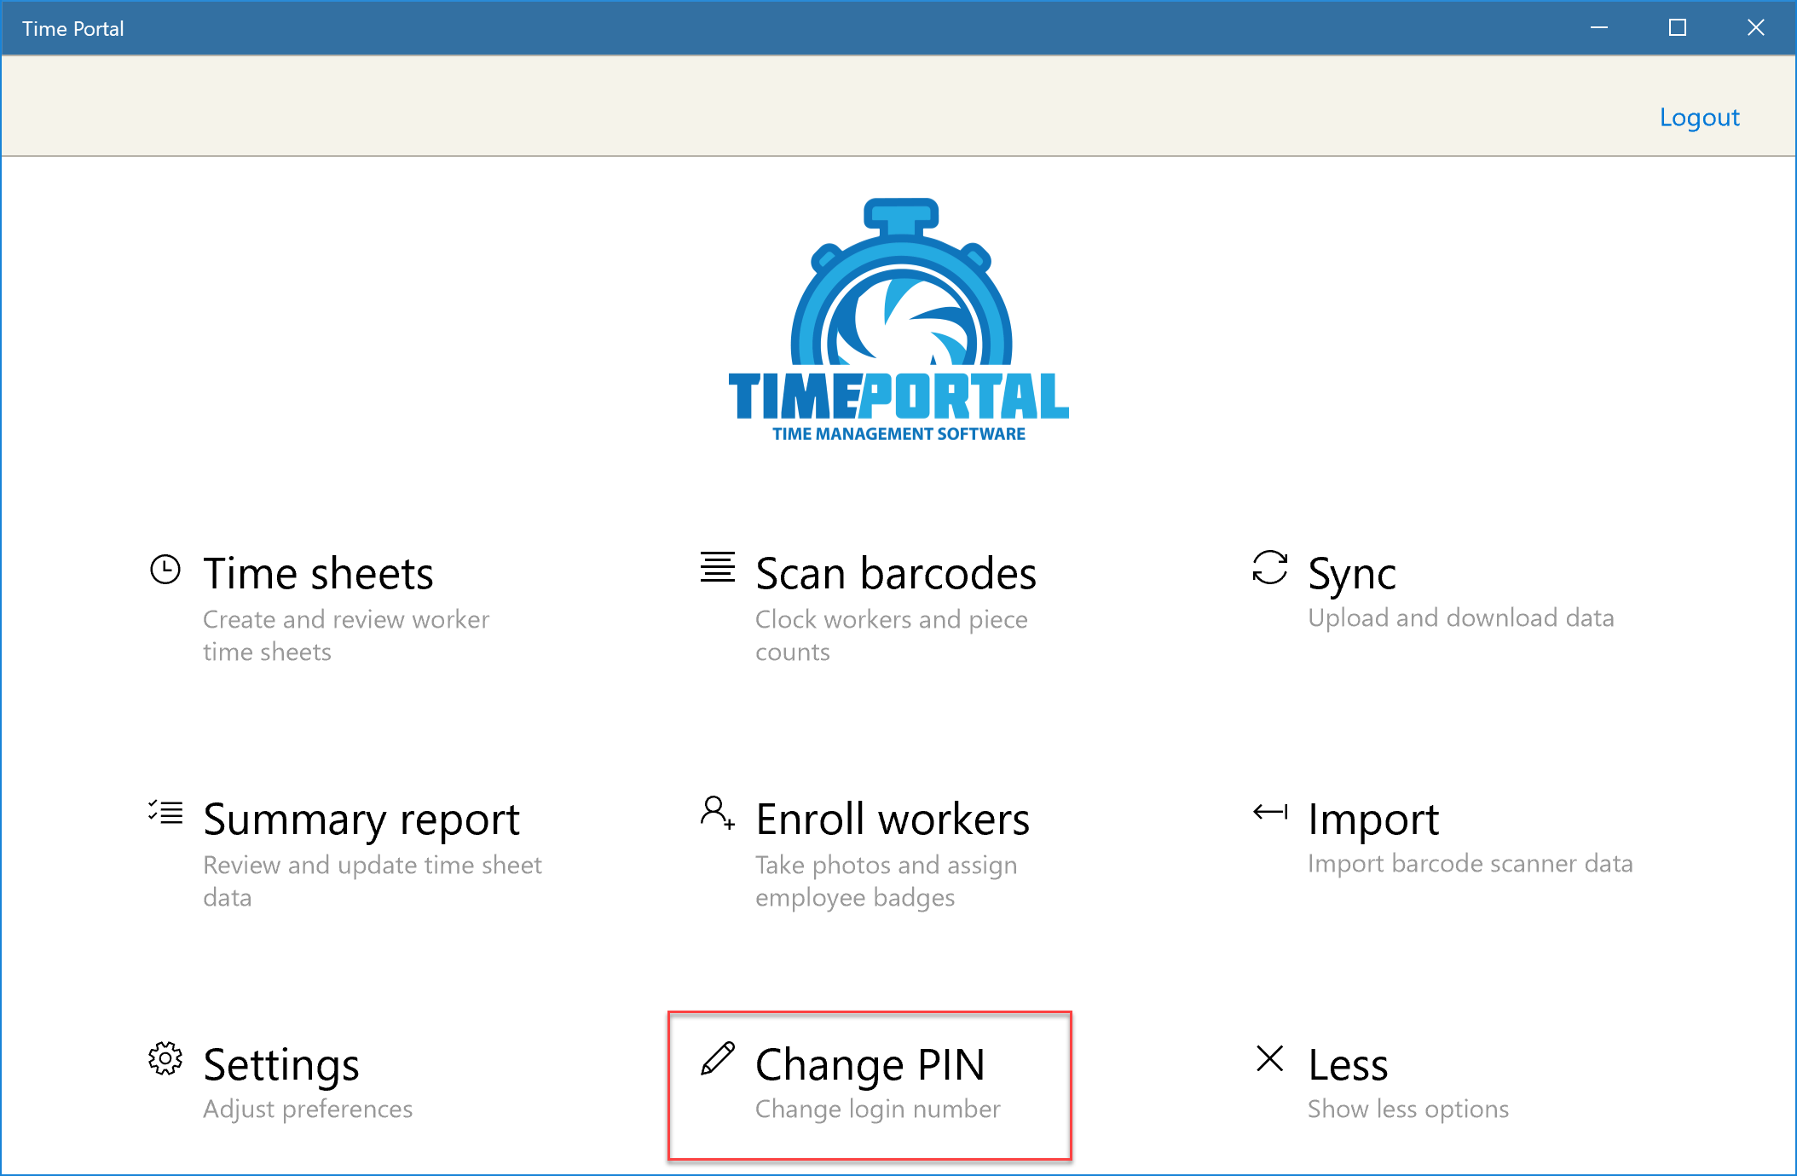Click the TimePortal stopwatch logo
The width and height of the screenshot is (1797, 1176).
pos(898,320)
